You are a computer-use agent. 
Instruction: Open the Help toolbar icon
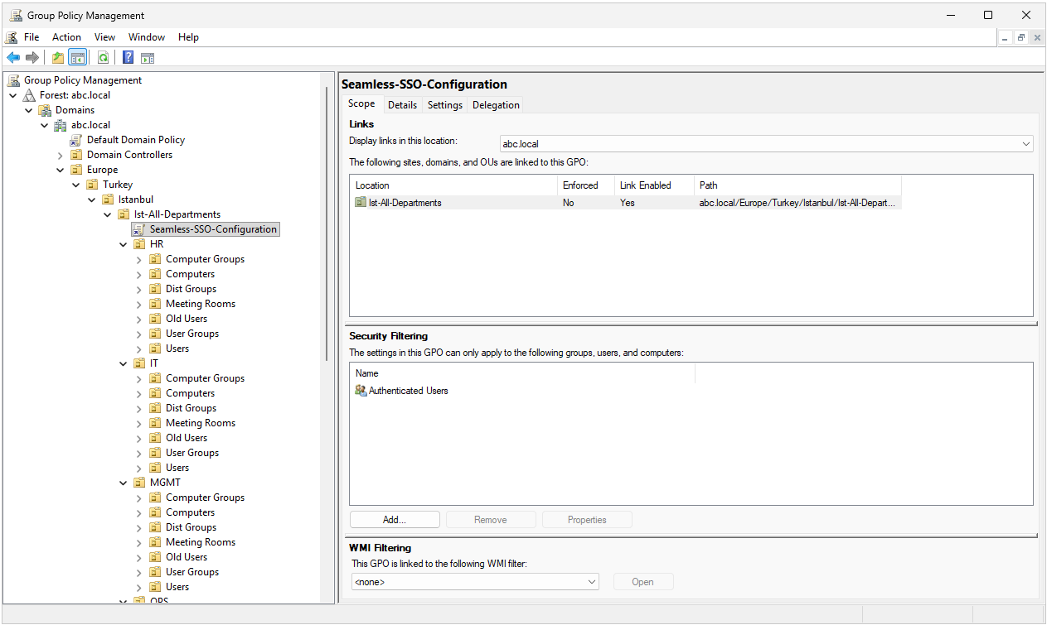[x=128, y=57]
